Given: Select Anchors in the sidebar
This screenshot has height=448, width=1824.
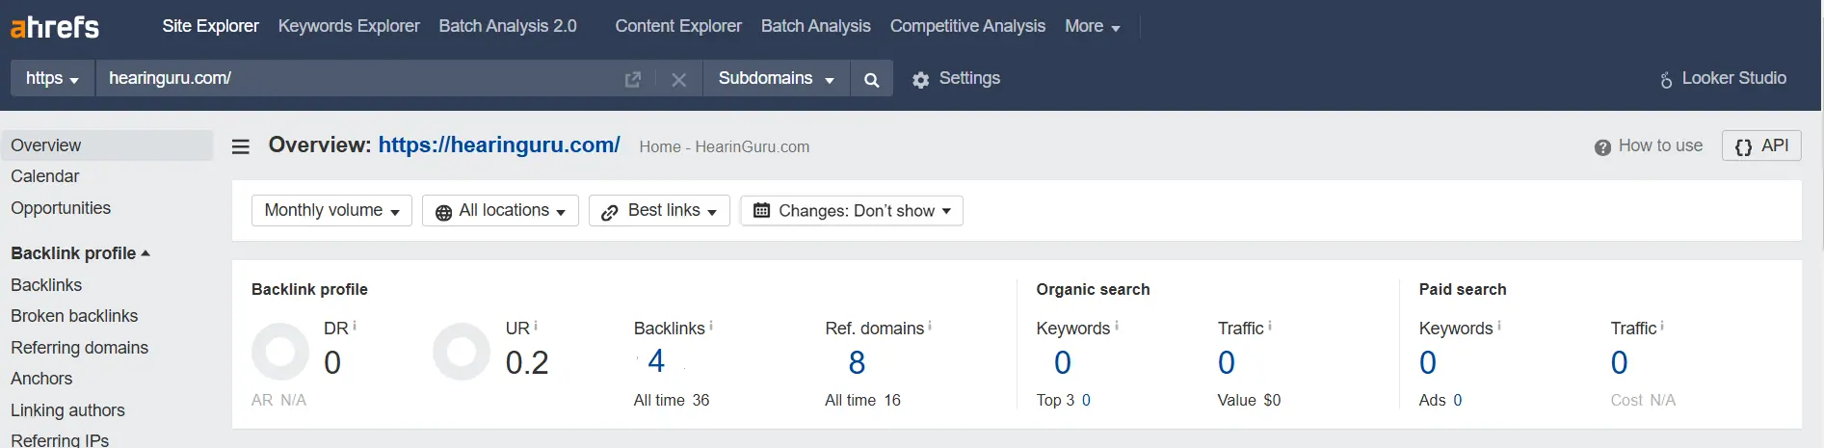Looking at the screenshot, I should coord(41,379).
